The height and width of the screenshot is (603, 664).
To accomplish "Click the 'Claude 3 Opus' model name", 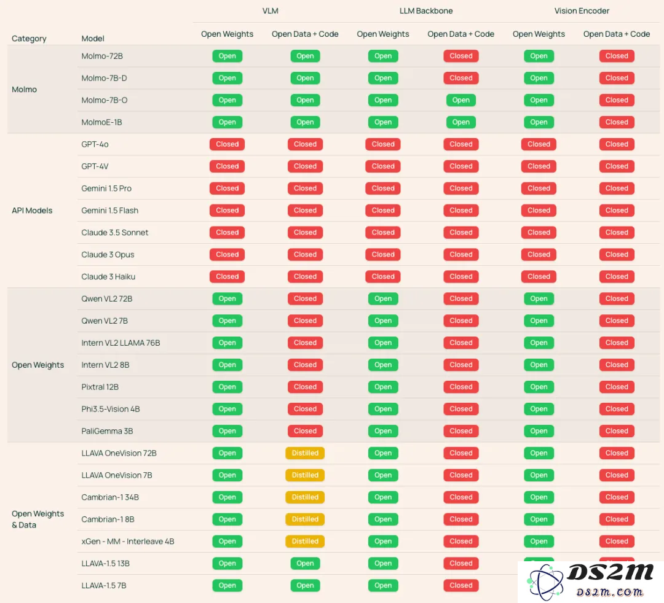I will coord(108,255).
